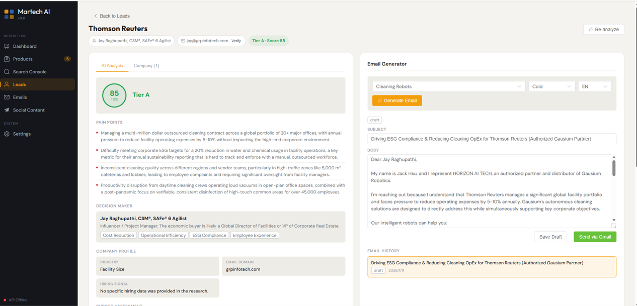637x306 pixels.
Task: Select the AI Analysis tab
Action: [x=112, y=66]
